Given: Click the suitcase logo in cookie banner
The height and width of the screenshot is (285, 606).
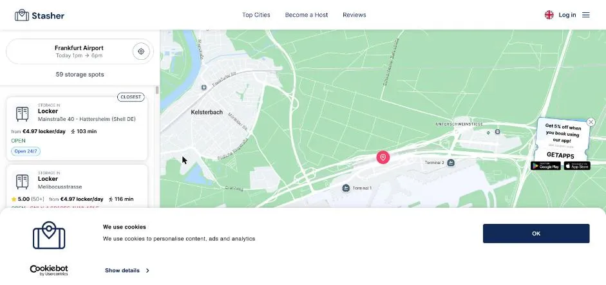Looking at the screenshot, I should pyautogui.click(x=49, y=235).
